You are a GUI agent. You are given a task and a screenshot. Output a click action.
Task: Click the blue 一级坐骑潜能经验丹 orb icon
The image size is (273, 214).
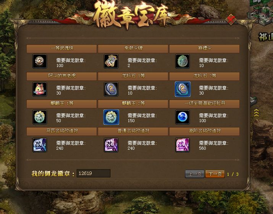point(183,117)
